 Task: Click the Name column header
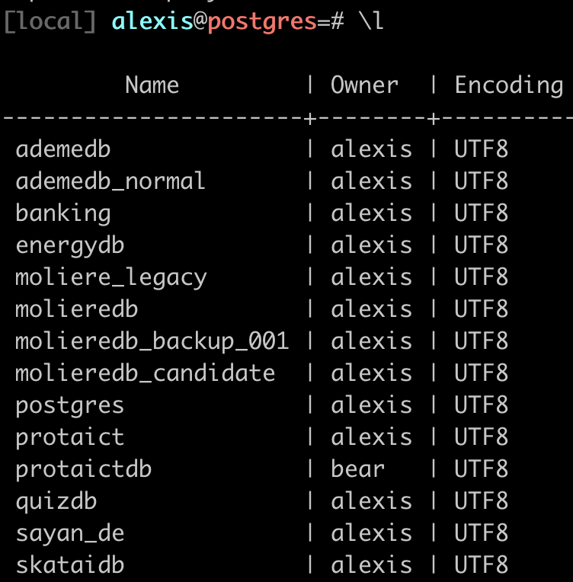click(x=152, y=85)
